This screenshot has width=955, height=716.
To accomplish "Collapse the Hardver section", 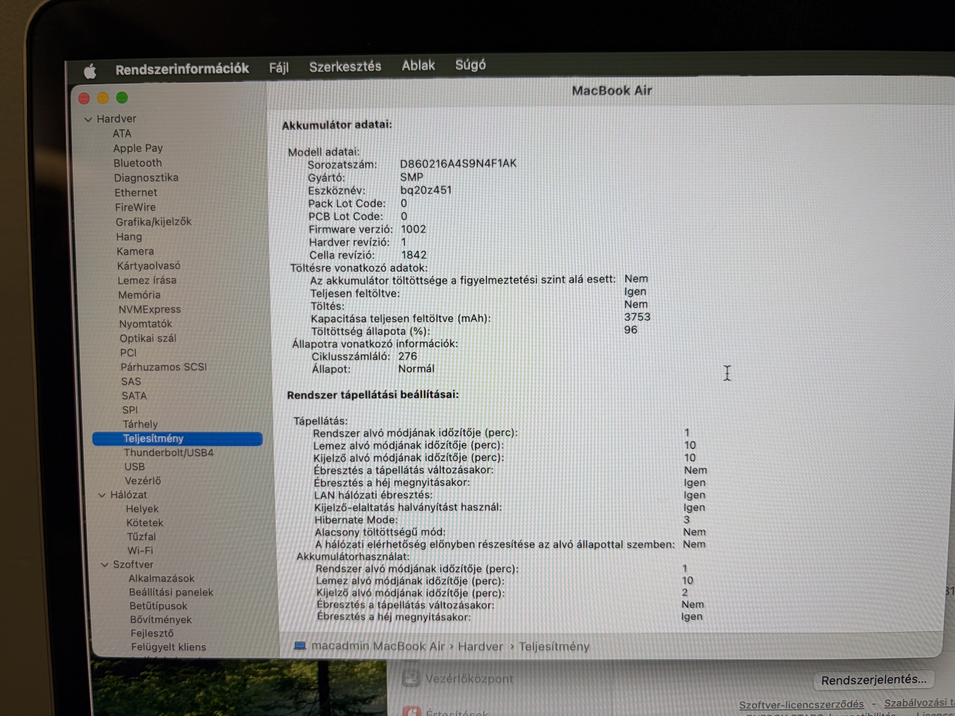I will tap(88, 119).
